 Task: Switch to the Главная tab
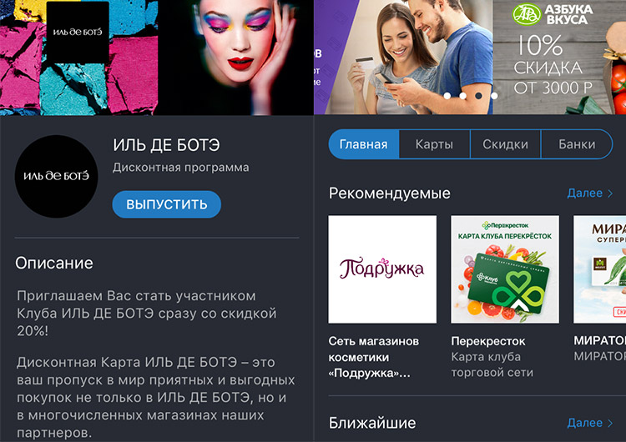364,144
